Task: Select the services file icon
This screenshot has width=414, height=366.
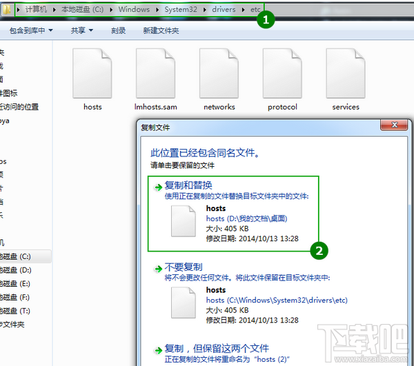Action: point(346,73)
